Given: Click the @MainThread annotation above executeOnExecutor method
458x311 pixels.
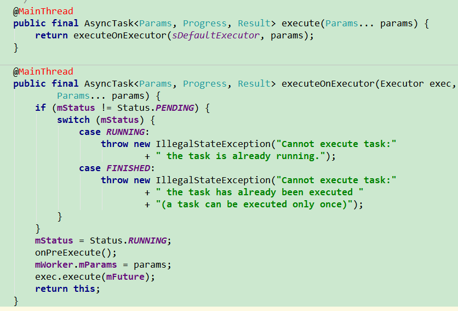Looking at the screenshot, I should coord(43,72).
